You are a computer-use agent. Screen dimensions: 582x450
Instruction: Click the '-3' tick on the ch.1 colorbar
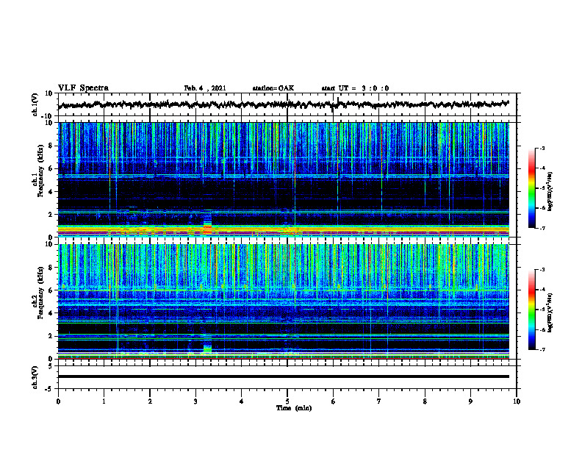(542, 148)
